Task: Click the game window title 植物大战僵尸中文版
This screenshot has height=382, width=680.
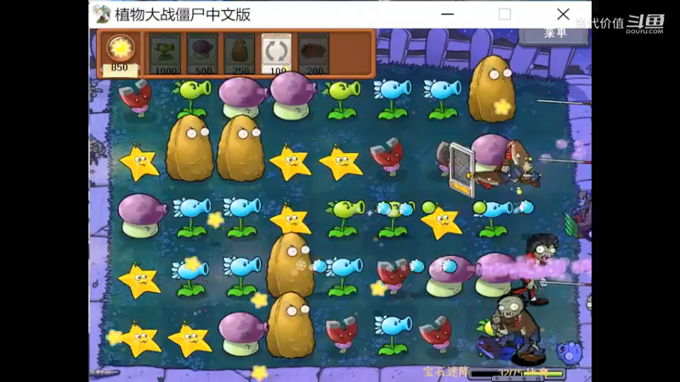Action: click(x=183, y=14)
